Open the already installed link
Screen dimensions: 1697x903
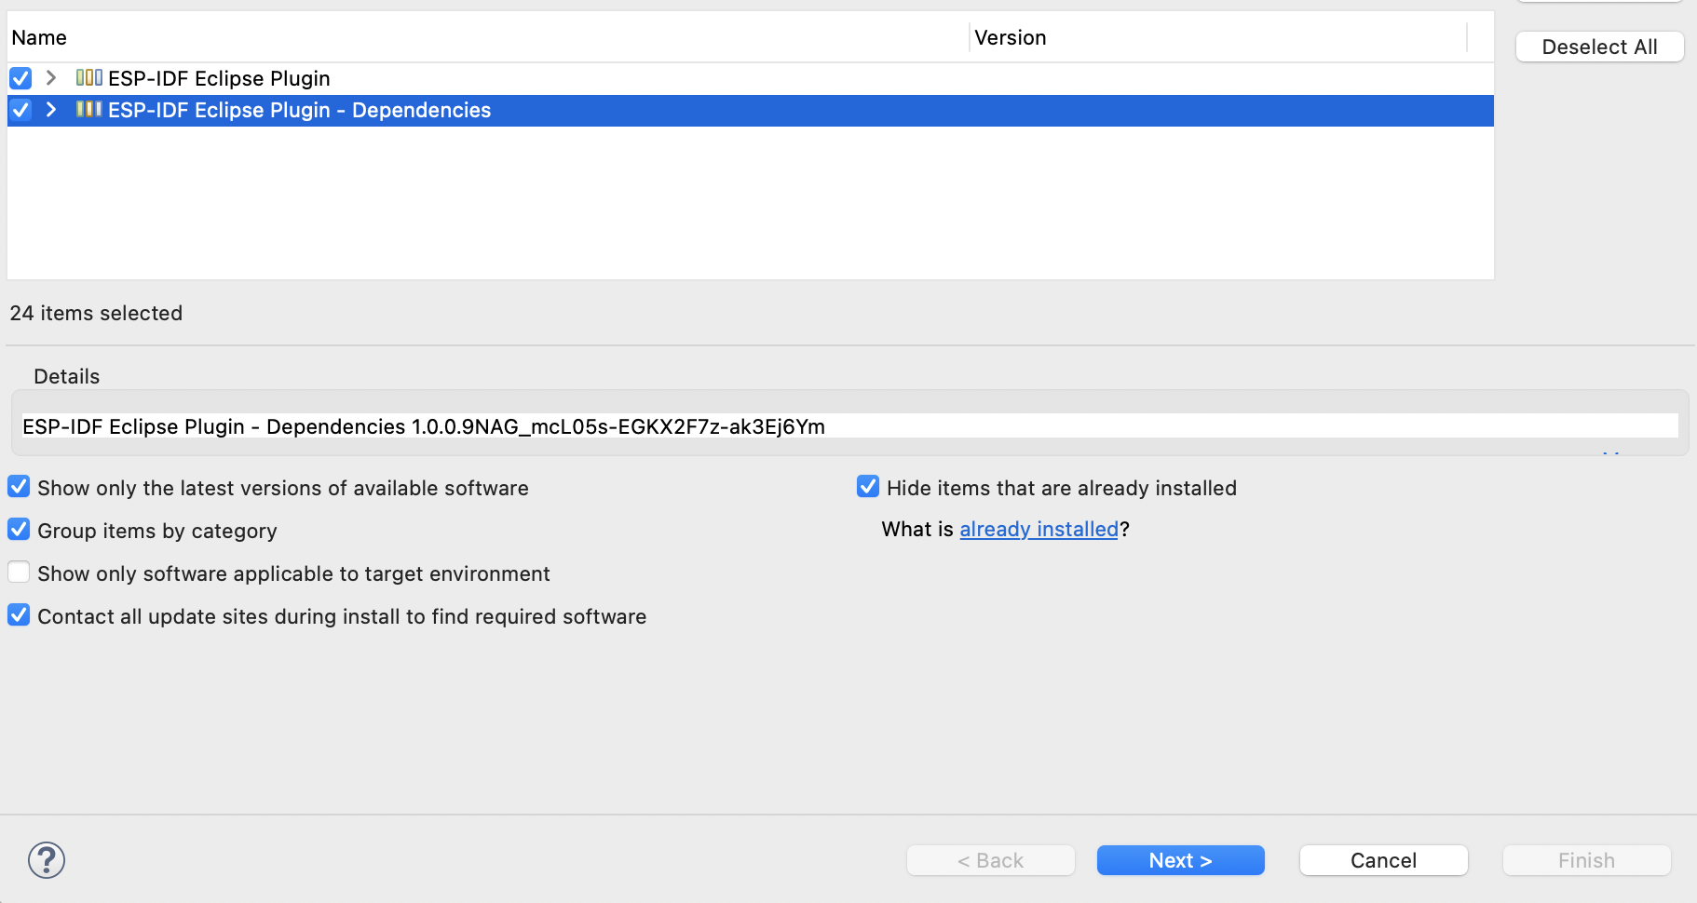(x=1038, y=529)
